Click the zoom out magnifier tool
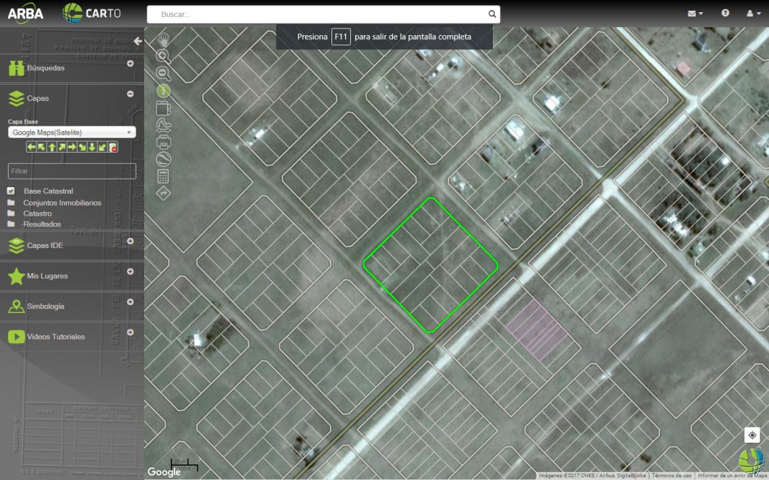Screen dimensions: 769x480 coord(164,74)
